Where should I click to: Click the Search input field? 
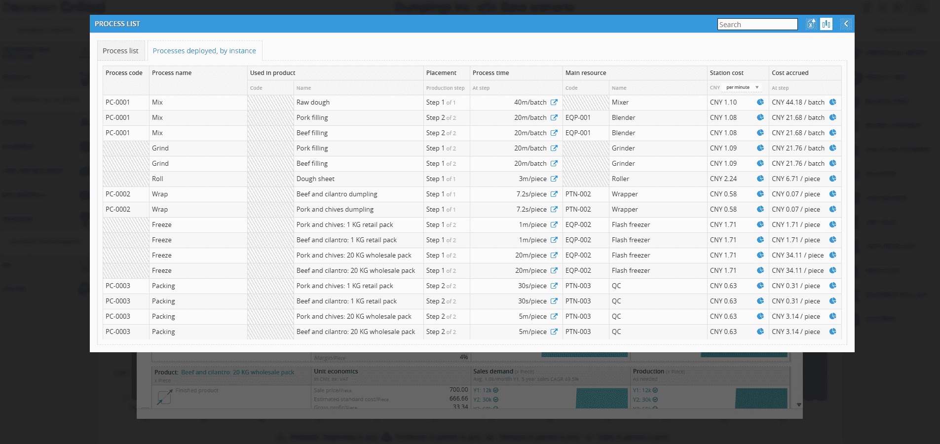pos(757,24)
